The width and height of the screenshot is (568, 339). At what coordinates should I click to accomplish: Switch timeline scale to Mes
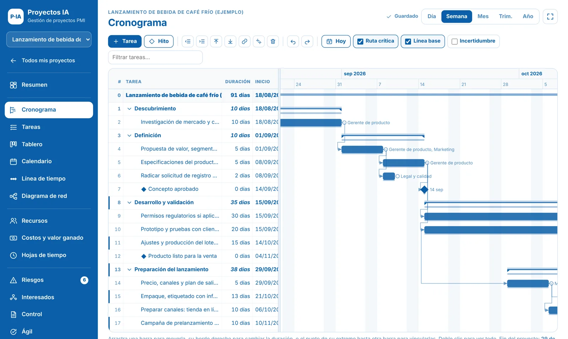(483, 17)
